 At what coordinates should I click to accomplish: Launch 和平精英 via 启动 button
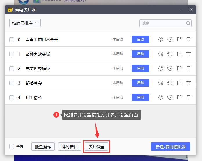(x=140, y=97)
